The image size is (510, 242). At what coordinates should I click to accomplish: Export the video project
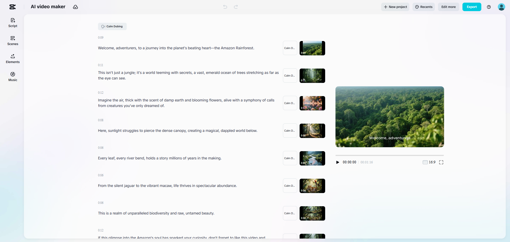(471, 7)
